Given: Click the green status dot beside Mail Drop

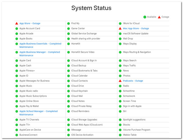Looking at the screenshot, I should point(120,39).
